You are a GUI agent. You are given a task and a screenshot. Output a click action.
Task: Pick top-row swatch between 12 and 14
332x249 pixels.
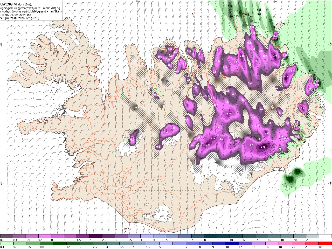[x=249, y=236]
